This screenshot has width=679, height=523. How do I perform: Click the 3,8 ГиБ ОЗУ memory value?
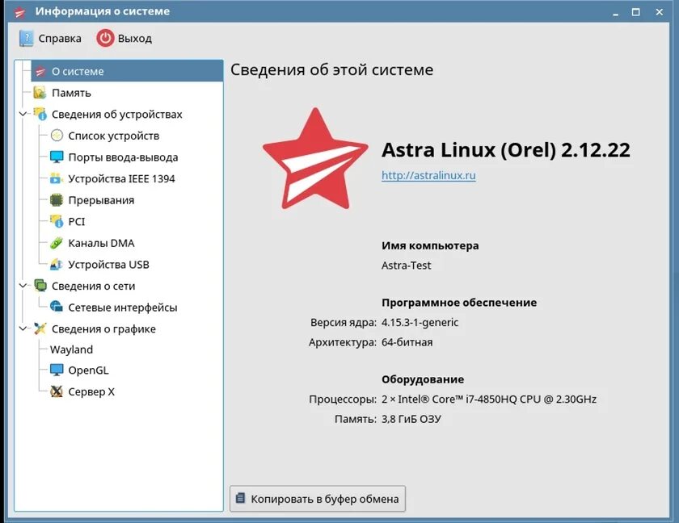(411, 419)
